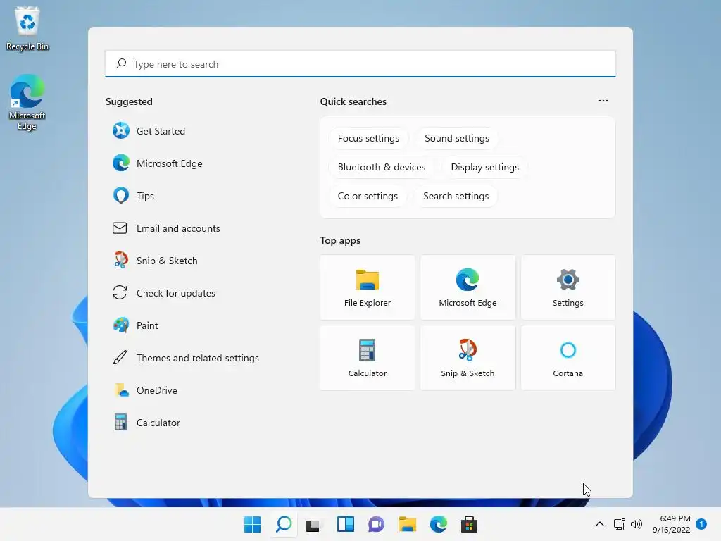
Task: Choose Color settings quick search
Action: (x=368, y=196)
